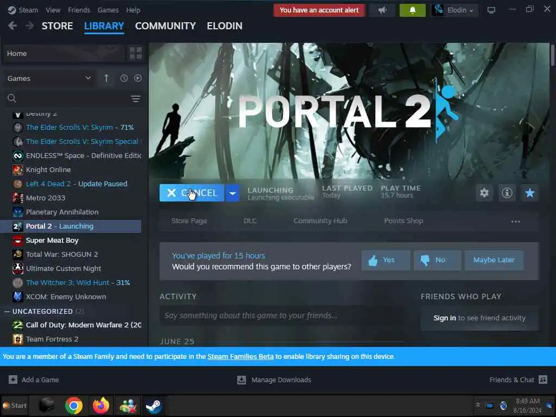The width and height of the screenshot is (556, 417).
Task: Click the Steam taskbar icon
Action: [154, 405]
